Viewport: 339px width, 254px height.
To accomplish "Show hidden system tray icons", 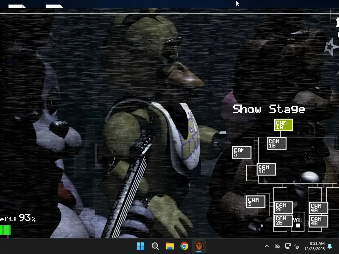I will pyautogui.click(x=267, y=246).
